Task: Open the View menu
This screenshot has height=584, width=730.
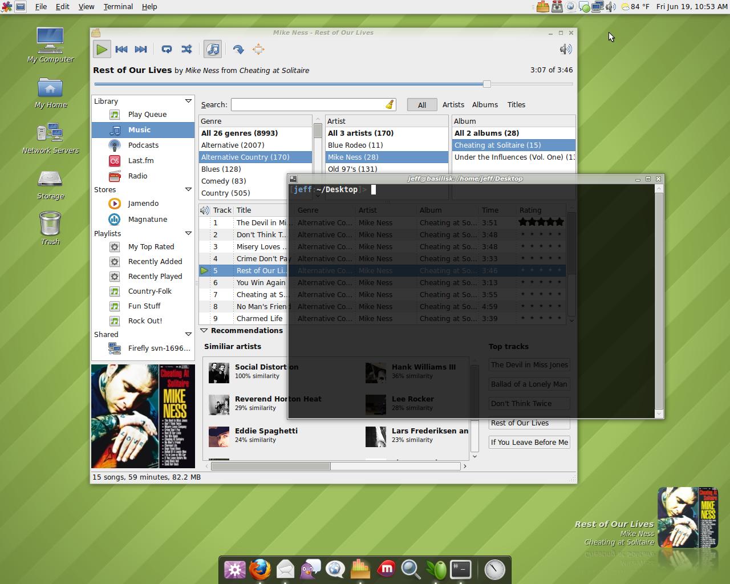Action: tap(86, 6)
